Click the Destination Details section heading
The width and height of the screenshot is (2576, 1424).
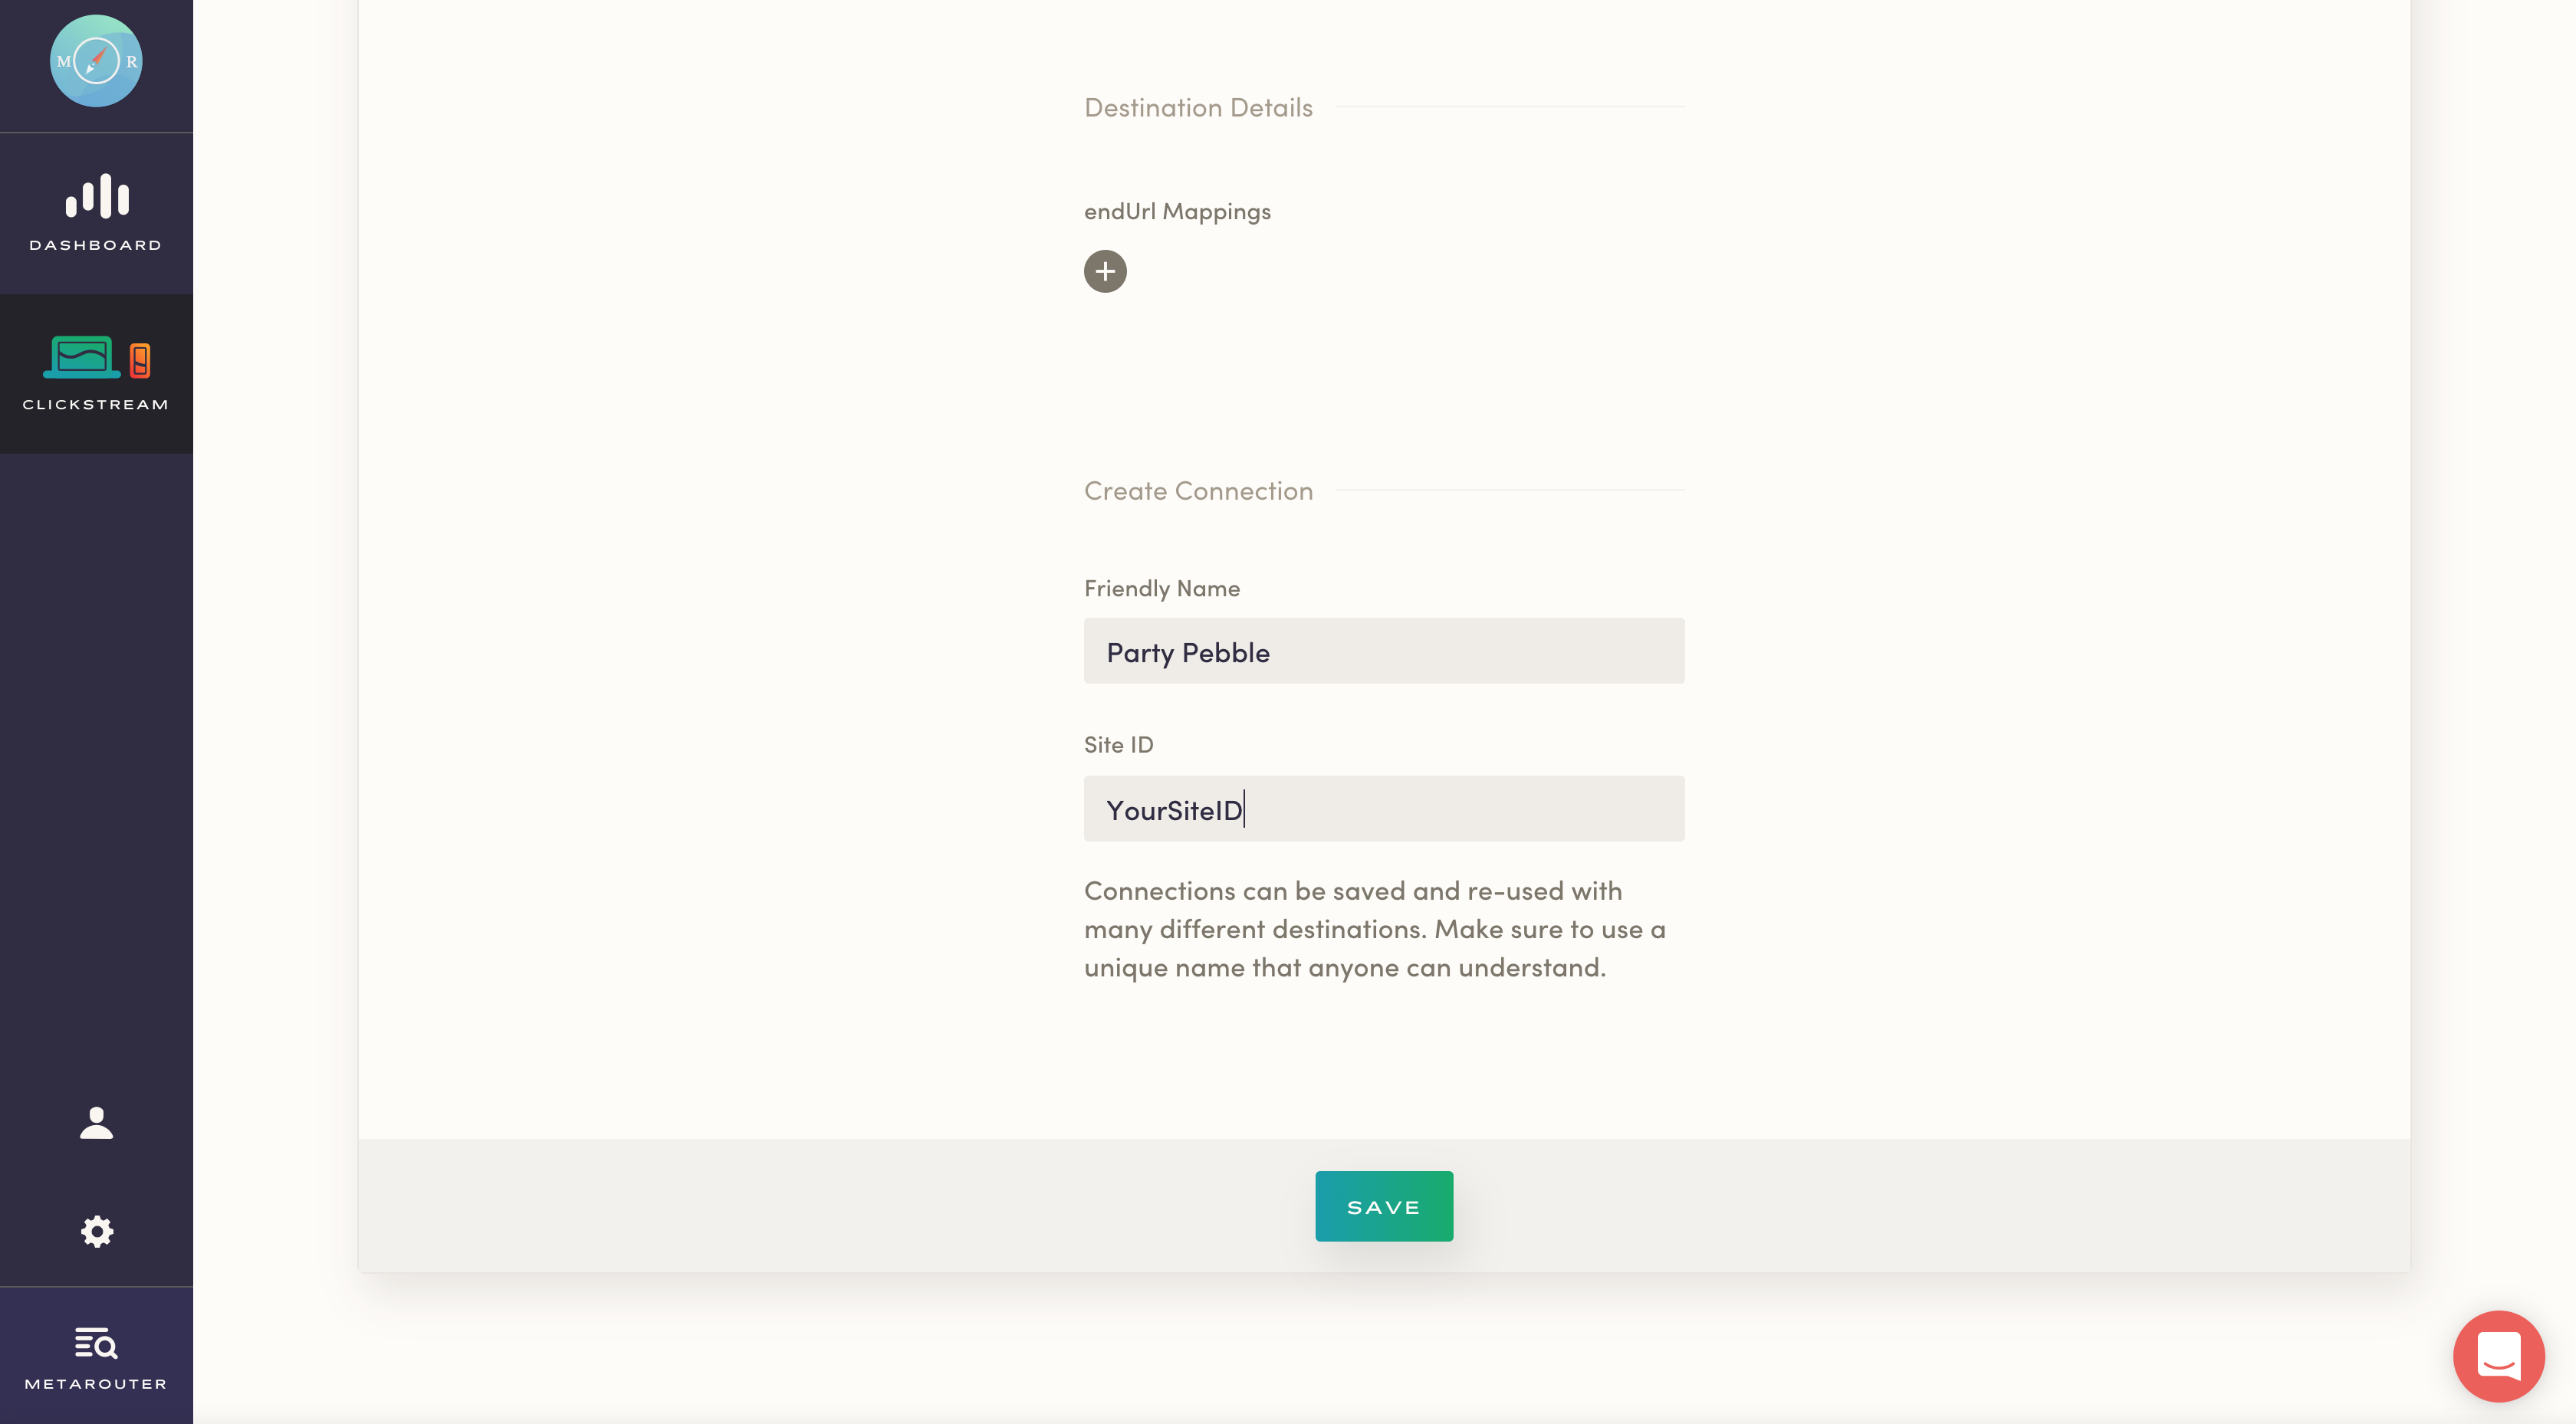click(x=1198, y=107)
